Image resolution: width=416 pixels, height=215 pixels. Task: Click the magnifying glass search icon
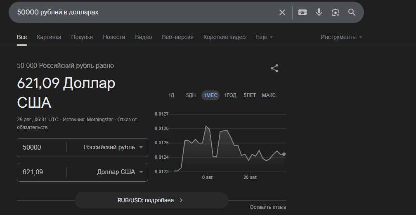pos(352,12)
